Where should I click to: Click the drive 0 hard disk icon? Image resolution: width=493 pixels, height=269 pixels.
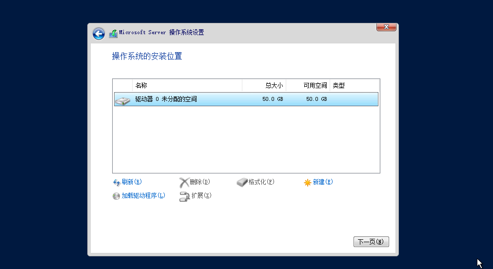pyautogui.click(x=122, y=100)
